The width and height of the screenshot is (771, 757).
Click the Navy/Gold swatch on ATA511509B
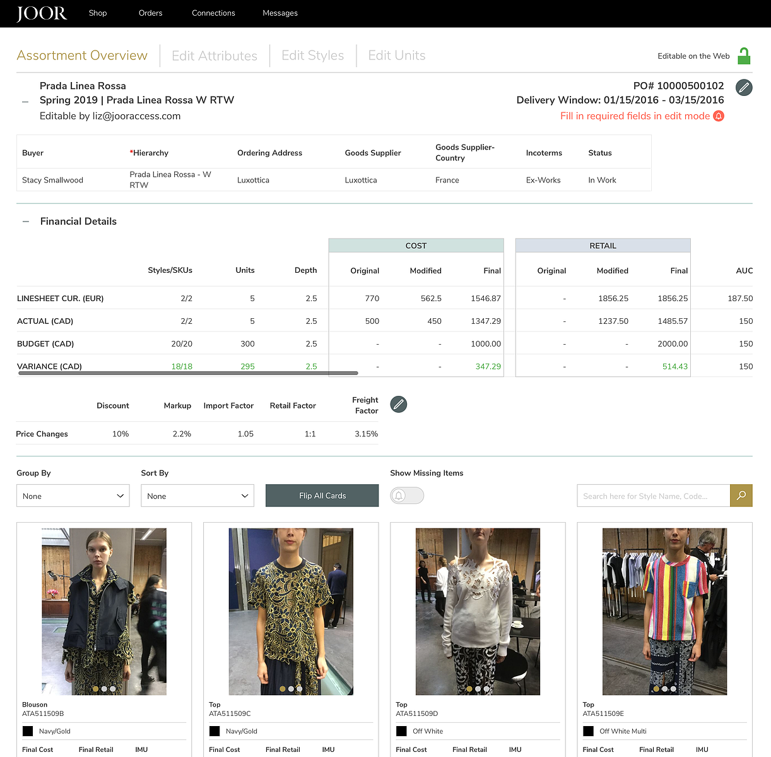coord(28,731)
